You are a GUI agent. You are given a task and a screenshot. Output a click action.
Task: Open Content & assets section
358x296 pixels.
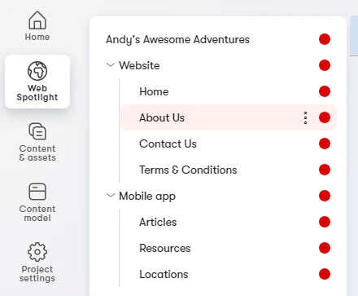tap(37, 142)
